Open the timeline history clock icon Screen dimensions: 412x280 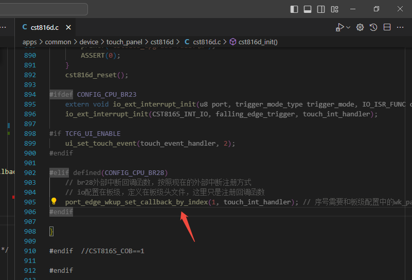pyautogui.click(x=373, y=27)
